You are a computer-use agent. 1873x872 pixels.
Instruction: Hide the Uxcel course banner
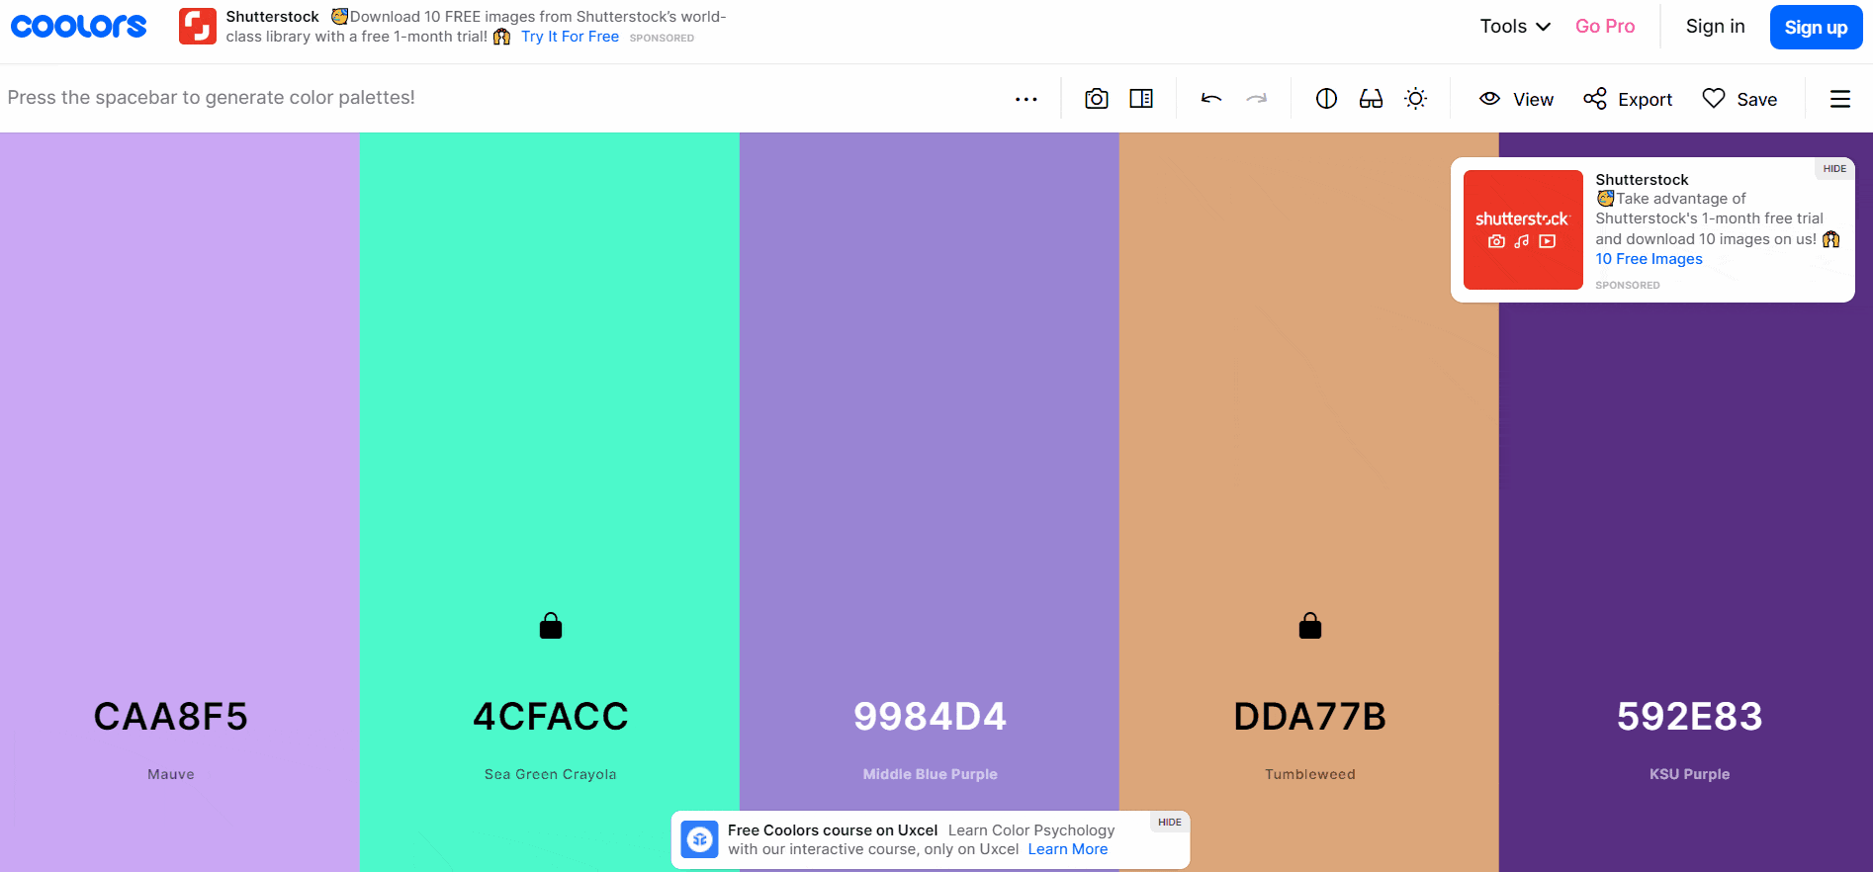tap(1170, 822)
